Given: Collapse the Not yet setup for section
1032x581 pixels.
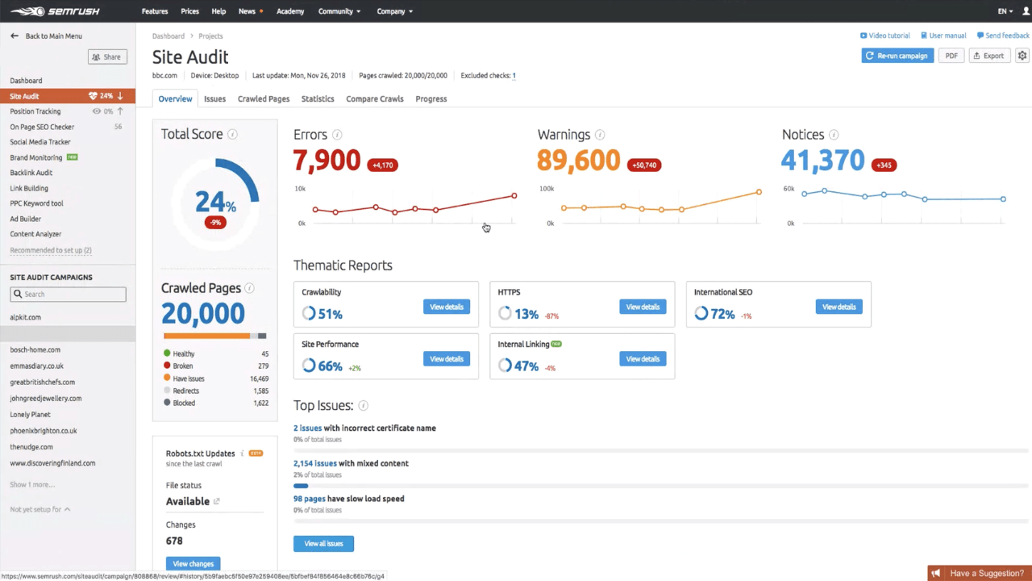Looking at the screenshot, I should pos(40,509).
